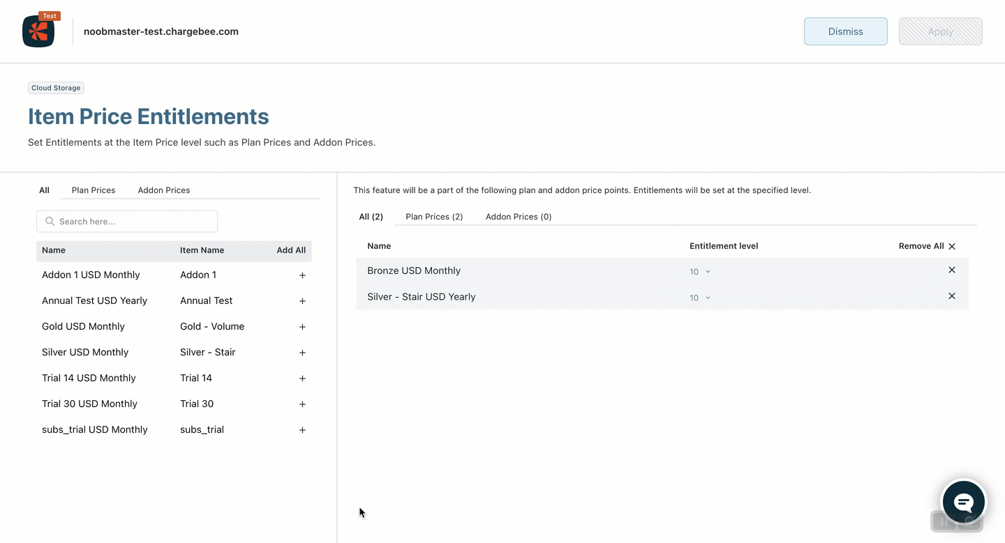The image size is (1005, 543).
Task: Click plus icon next to Trial 14
Action: tap(302, 378)
